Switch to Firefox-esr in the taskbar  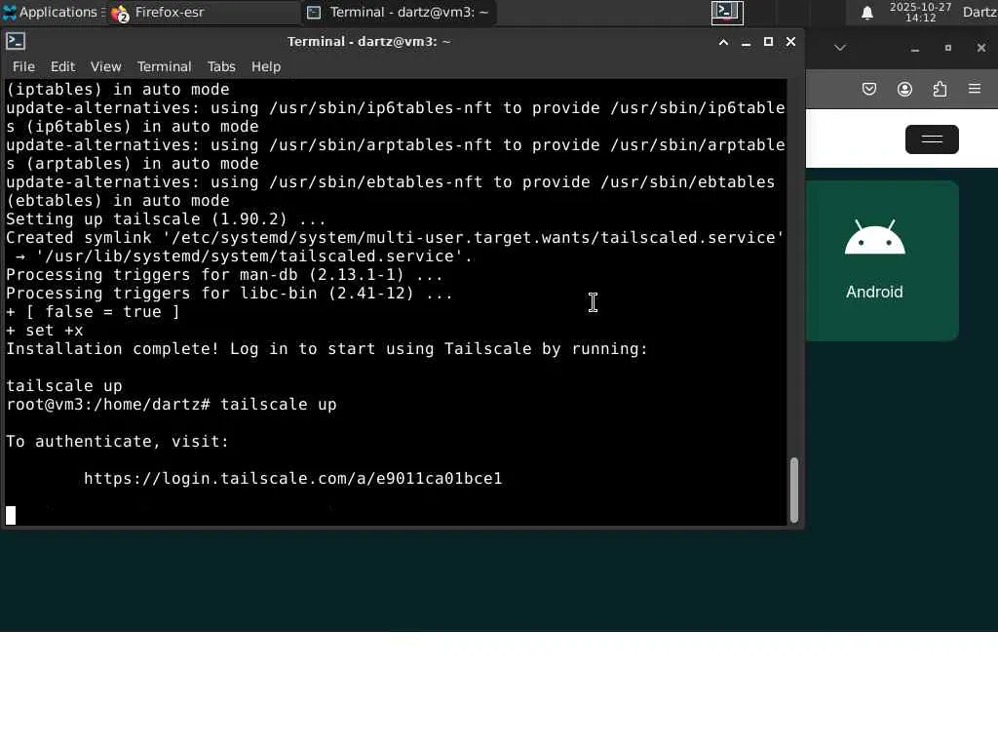coord(204,13)
